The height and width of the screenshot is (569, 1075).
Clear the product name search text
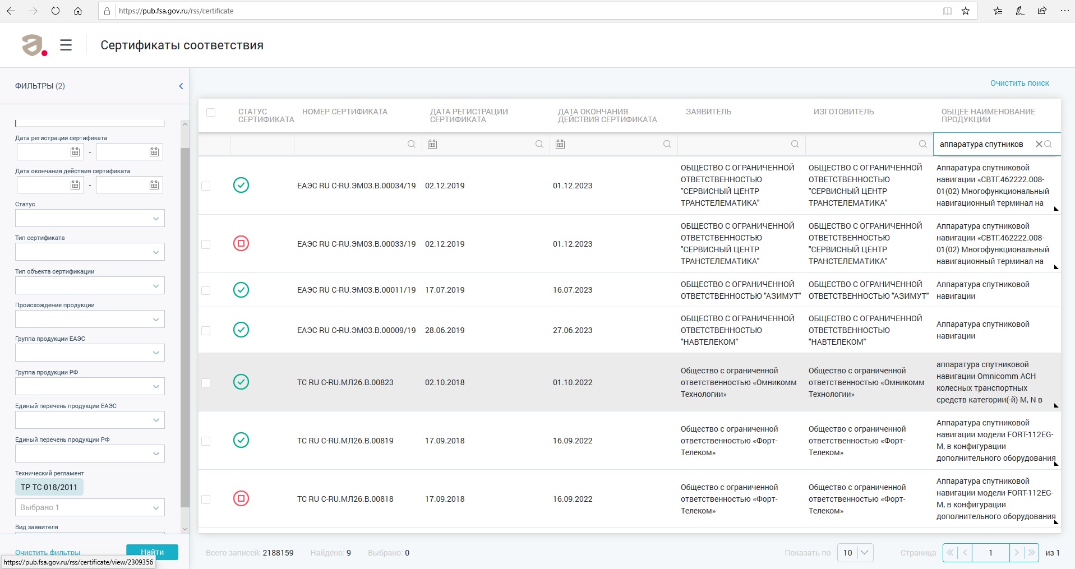1039,144
